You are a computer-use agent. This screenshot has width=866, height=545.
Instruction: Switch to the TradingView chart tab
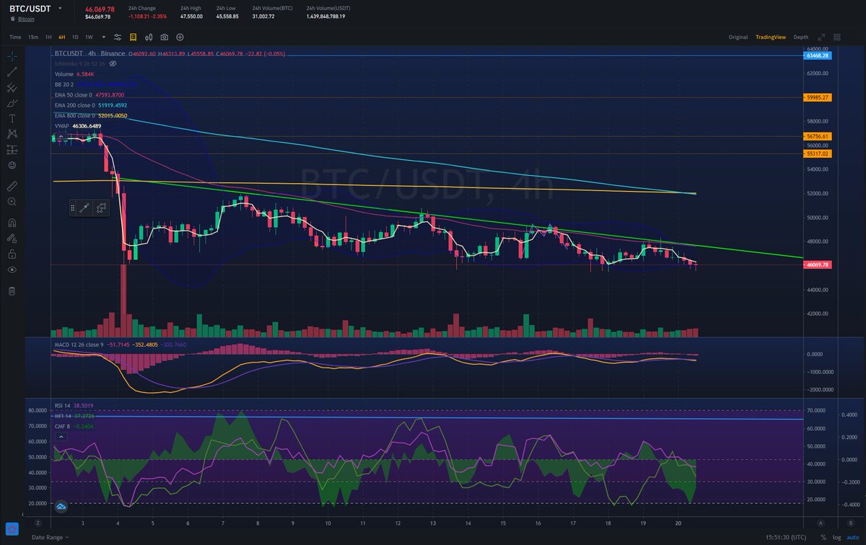click(x=771, y=37)
